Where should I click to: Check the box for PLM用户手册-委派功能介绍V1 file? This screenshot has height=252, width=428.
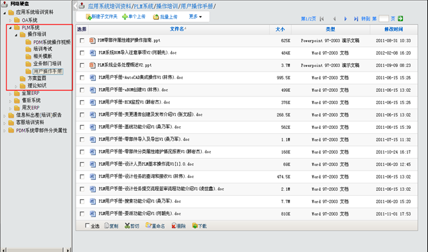(x=82, y=214)
